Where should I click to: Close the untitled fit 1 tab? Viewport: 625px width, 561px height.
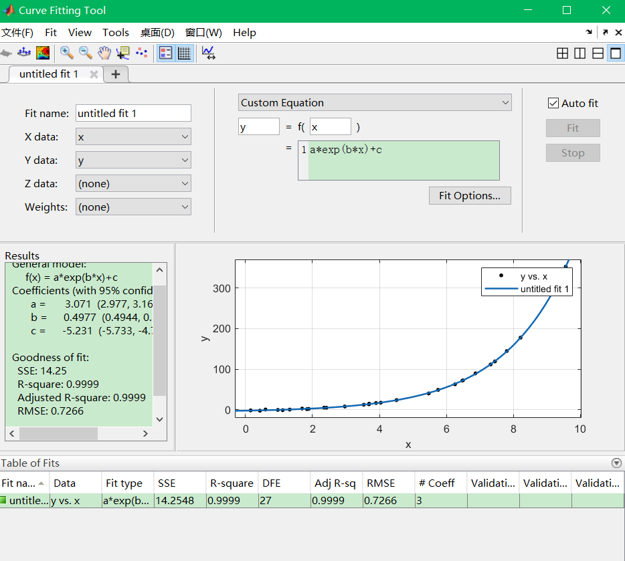tap(94, 74)
